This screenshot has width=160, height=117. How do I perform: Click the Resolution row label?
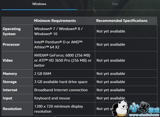click(x=12, y=109)
